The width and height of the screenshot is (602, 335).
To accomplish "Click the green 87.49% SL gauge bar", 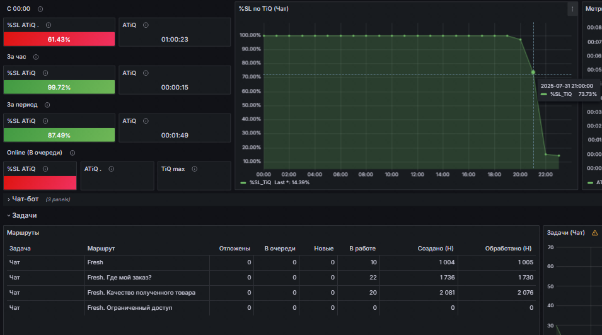I will pyautogui.click(x=59, y=135).
